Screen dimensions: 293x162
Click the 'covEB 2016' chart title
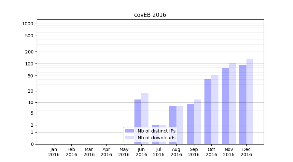click(150, 15)
